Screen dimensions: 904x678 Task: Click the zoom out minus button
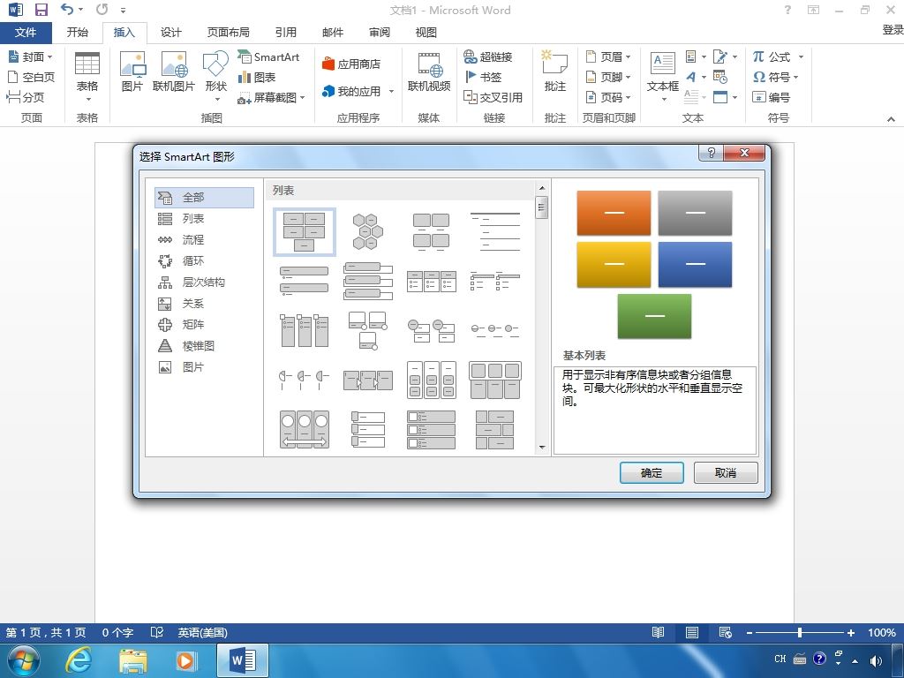pos(749,632)
